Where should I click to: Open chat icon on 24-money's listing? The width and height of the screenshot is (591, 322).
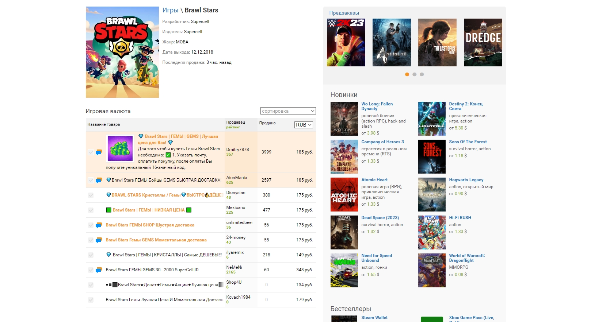coord(99,240)
